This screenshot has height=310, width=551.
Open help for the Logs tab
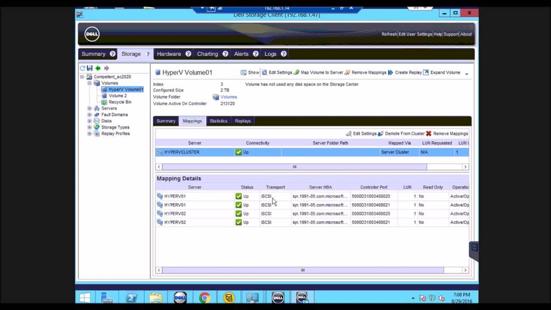tap(284, 54)
